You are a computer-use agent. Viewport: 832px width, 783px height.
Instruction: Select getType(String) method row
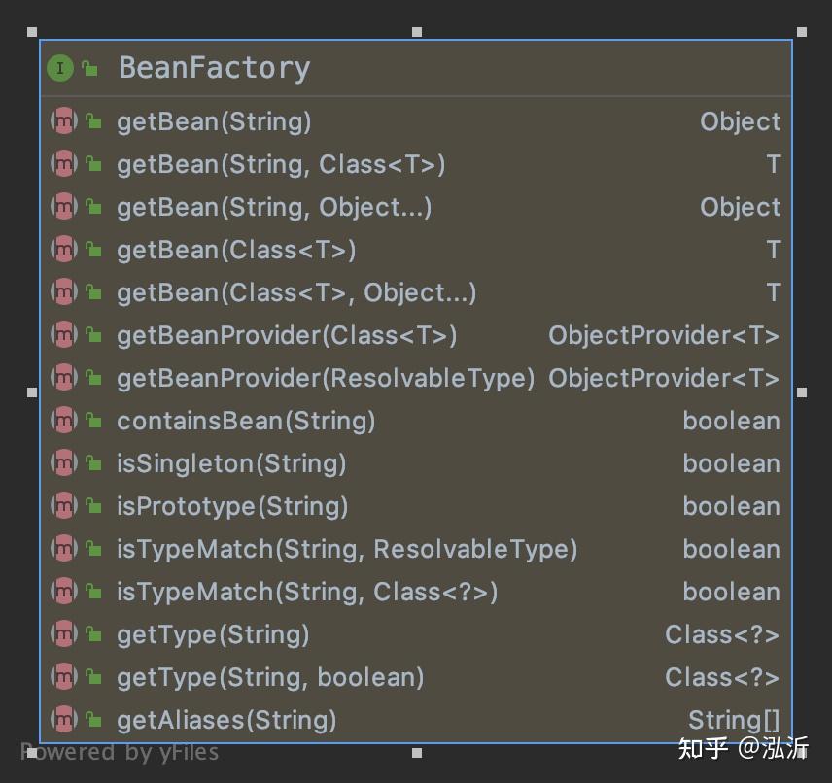click(x=213, y=634)
